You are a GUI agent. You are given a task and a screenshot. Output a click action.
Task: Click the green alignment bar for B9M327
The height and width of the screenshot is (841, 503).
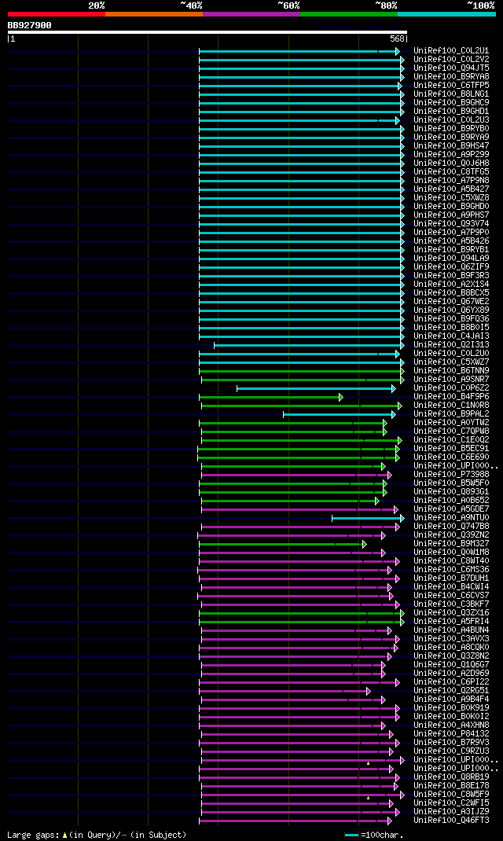(x=283, y=545)
